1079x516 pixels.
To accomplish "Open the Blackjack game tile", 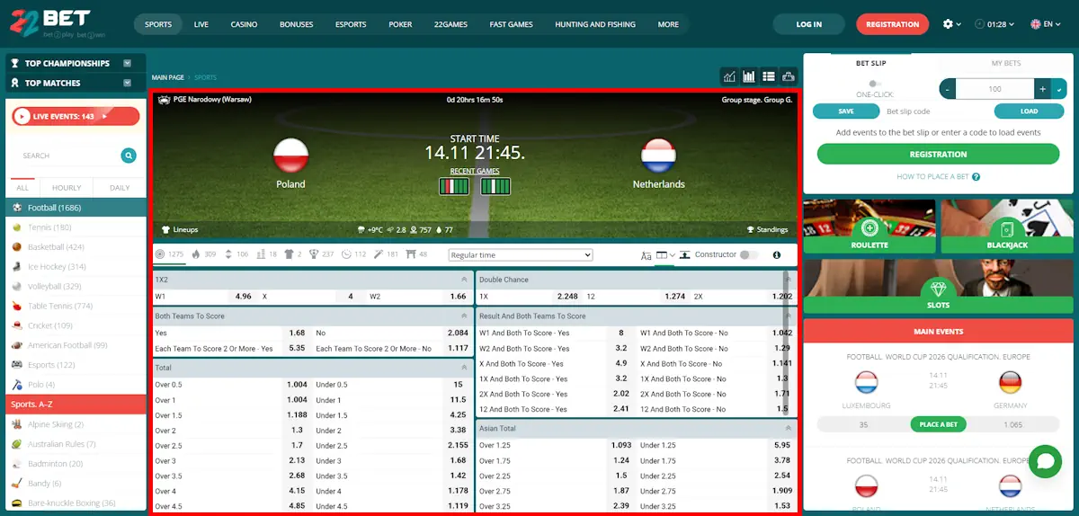I will click(x=1007, y=227).
